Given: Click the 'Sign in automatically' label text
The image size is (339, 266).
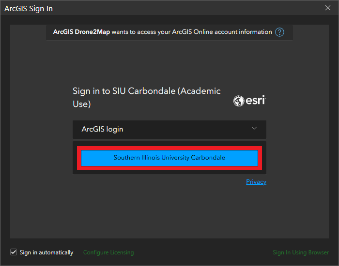Looking at the screenshot, I should pos(46,252).
